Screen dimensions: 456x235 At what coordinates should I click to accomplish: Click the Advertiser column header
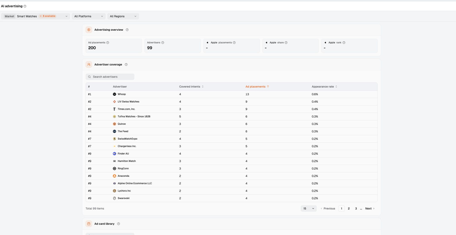point(120,87)
